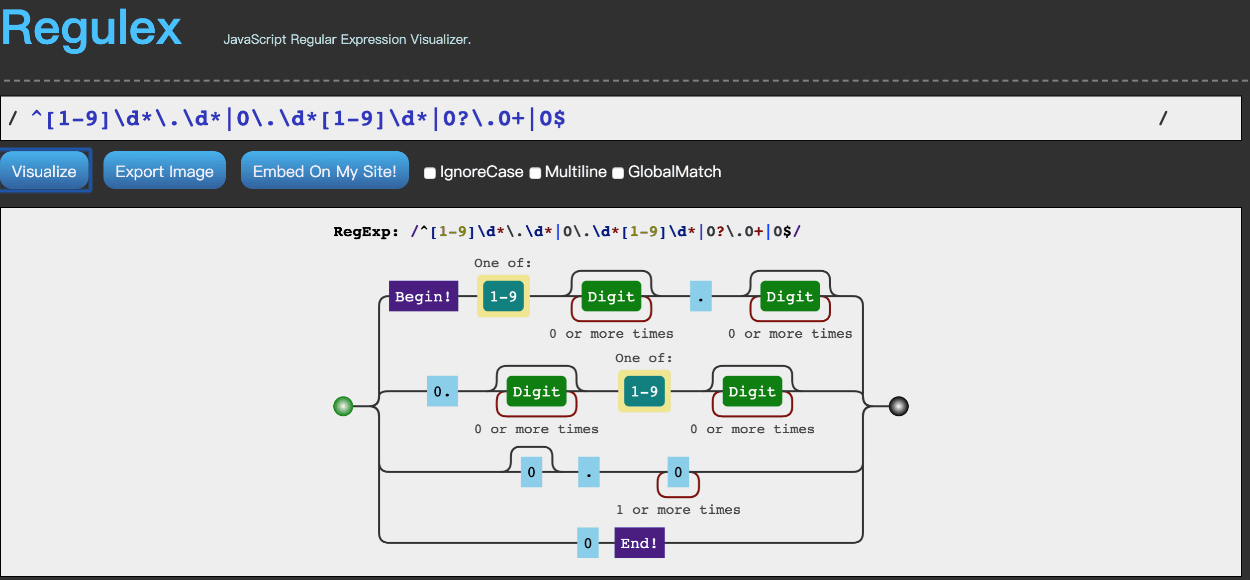Click the 0 node with '1 or more times' loop
Screen dimensions: 1250x580
[x=678, y=472]
